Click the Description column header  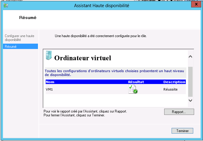[174, 82]
